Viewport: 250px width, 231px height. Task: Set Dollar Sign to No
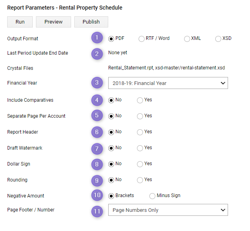(111, 164)
